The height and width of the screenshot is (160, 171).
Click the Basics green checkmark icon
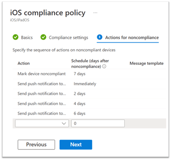point(16,37)
